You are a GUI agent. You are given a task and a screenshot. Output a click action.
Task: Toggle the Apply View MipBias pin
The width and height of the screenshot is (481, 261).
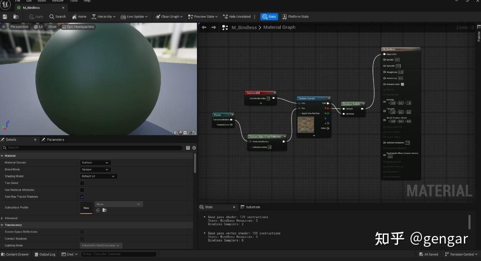pos(299,113)
